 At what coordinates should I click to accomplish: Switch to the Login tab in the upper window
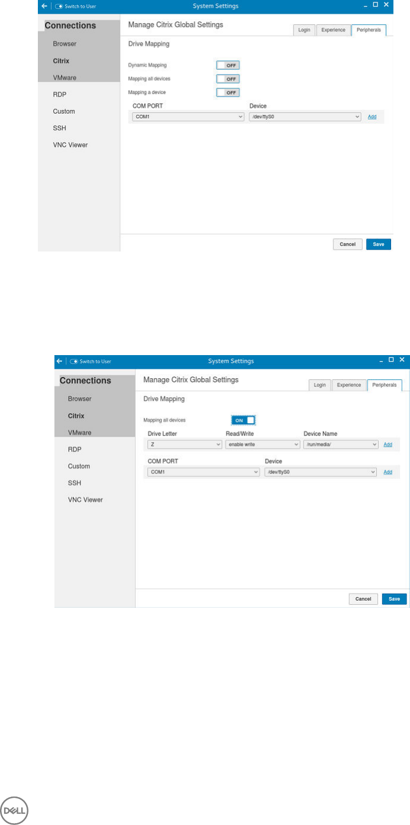(304, 30)
